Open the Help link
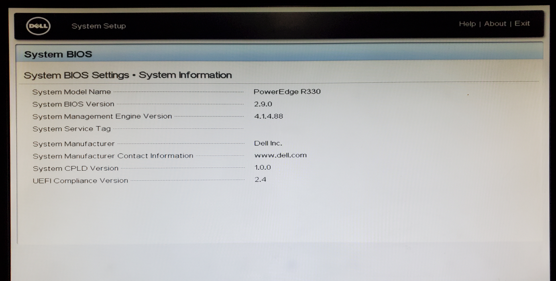The width and height of the screenshot is (556, 281). pos(467,24)
